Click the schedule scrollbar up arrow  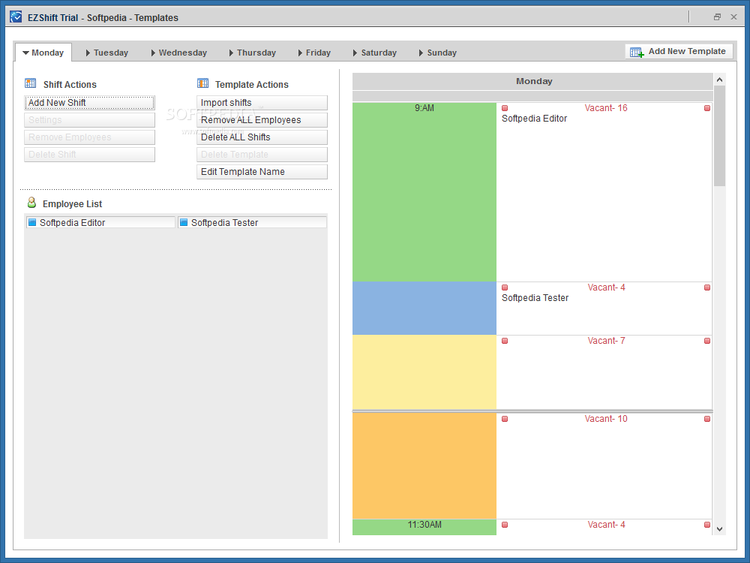pos(719,80)
